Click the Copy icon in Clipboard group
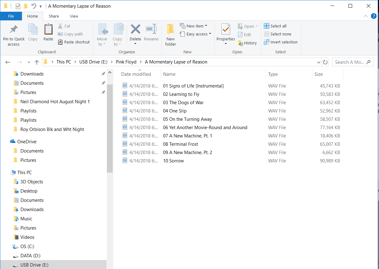 click(x=33, y=30)
